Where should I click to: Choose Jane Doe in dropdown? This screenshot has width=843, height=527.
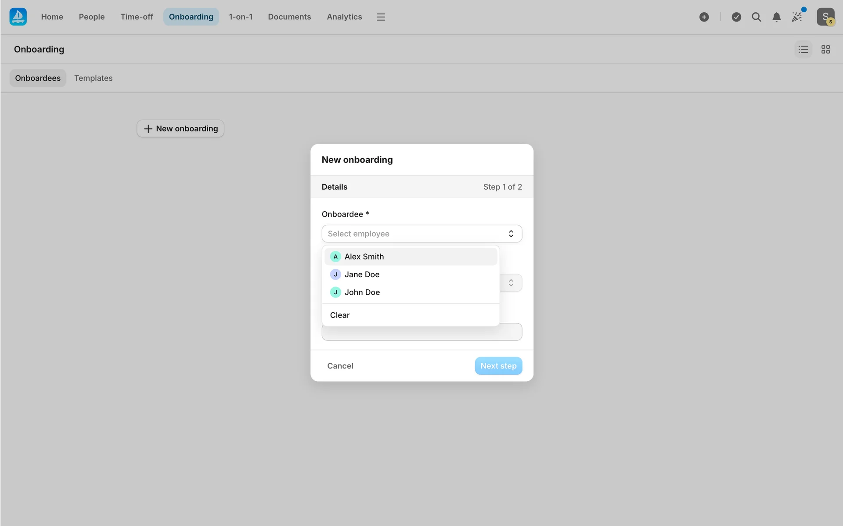(362, 274)
